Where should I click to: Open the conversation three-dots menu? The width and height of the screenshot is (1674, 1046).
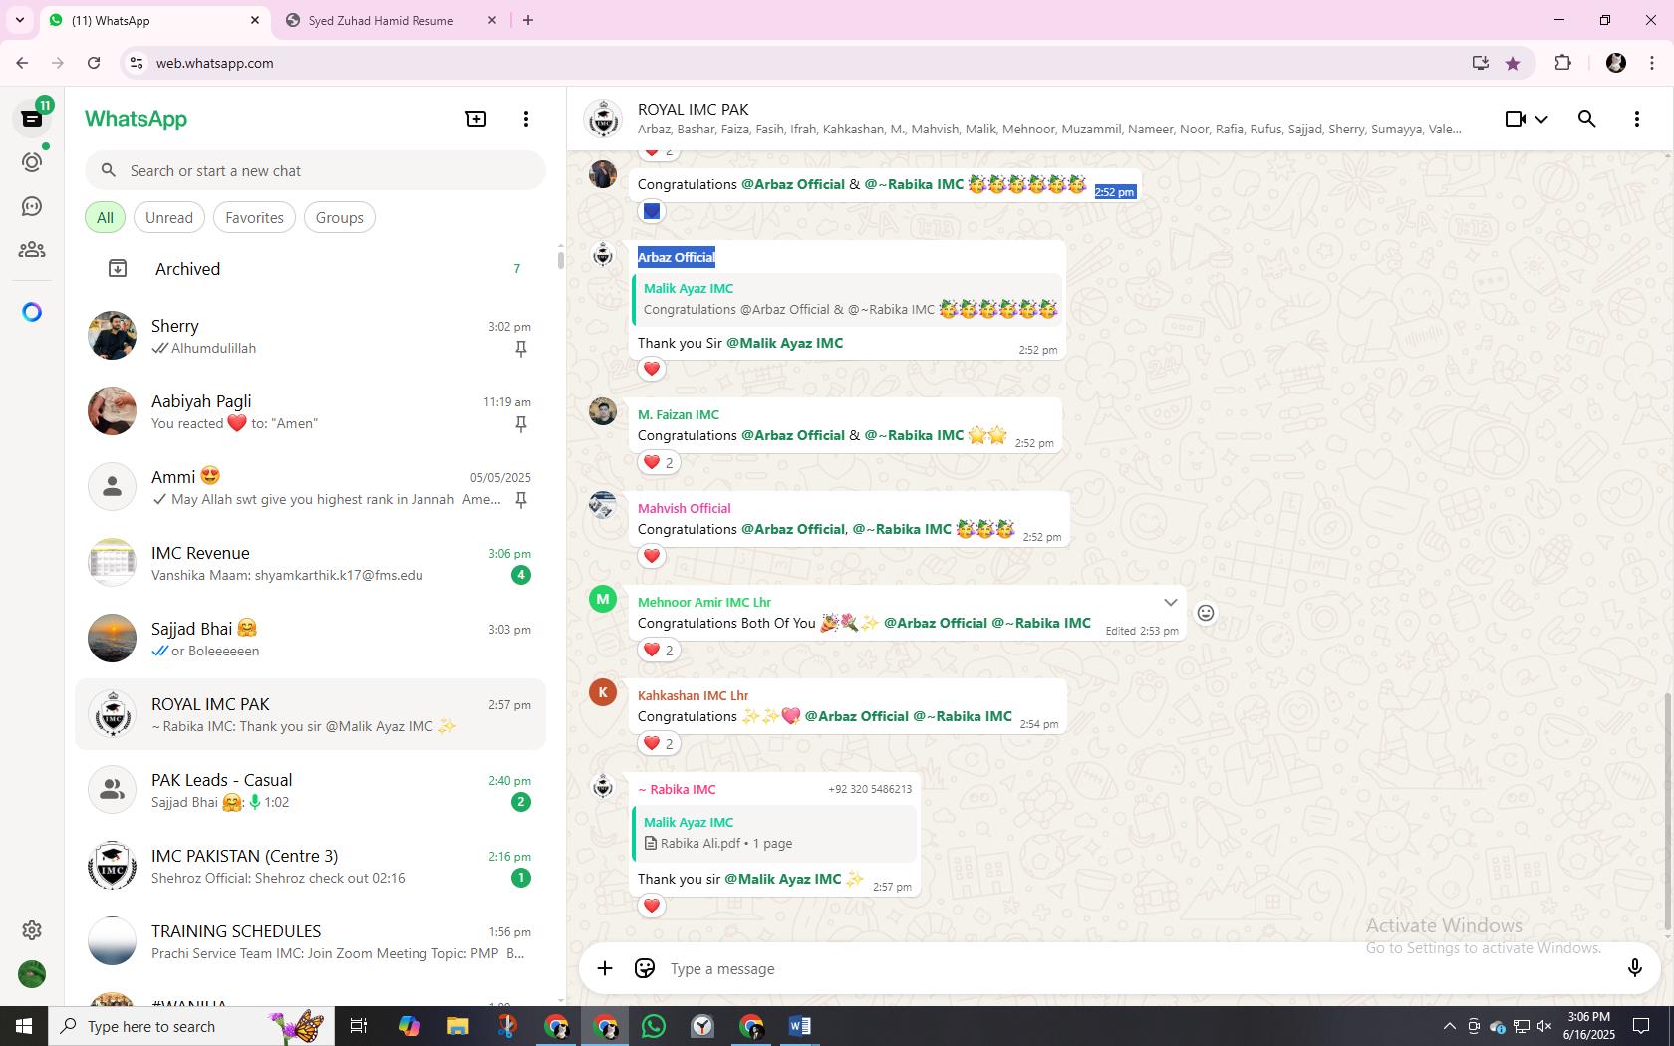tap(1637, 119)
